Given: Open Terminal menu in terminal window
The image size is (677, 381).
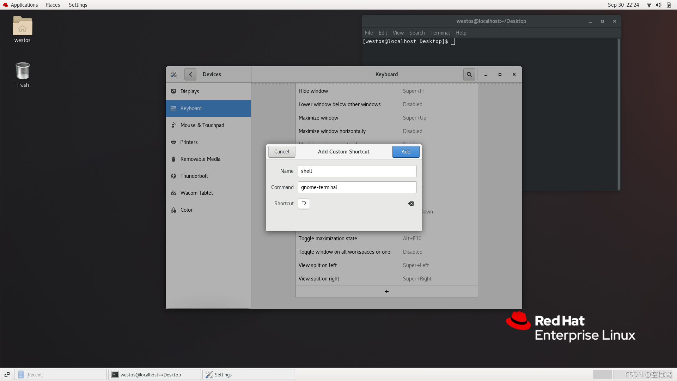Looking at the screenshot, I should [x=440, y=33].
